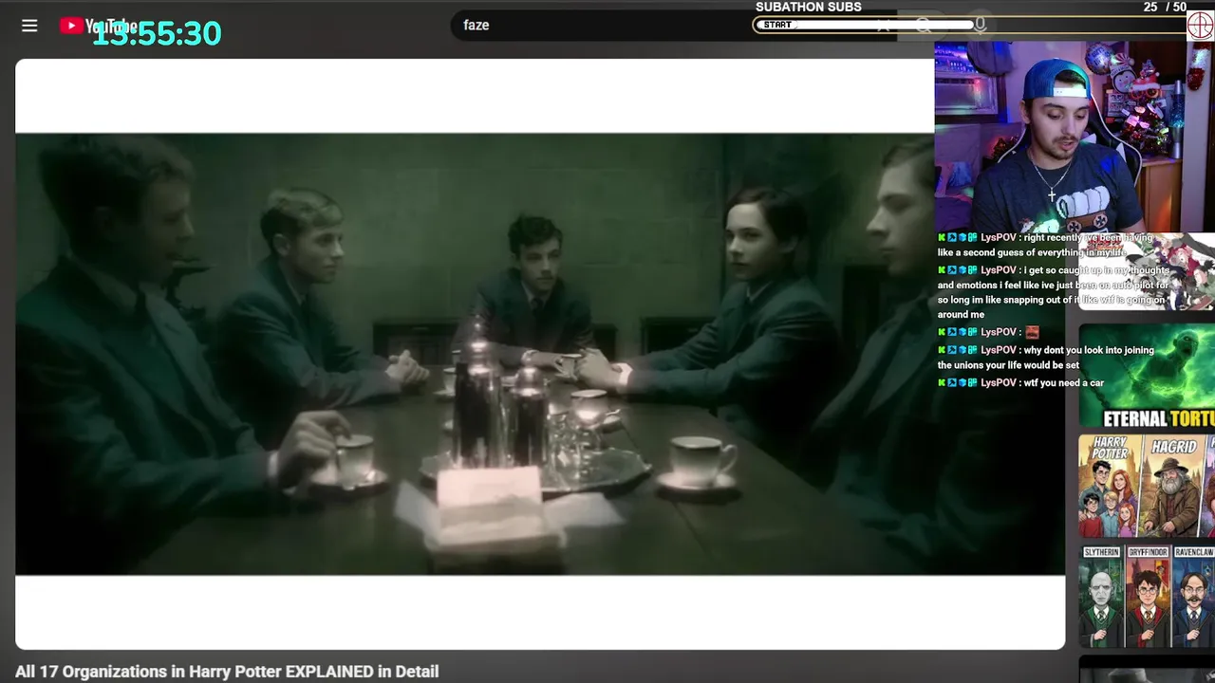Click the 'SUBATHON SUBS' heading

(x=809, y=7)
